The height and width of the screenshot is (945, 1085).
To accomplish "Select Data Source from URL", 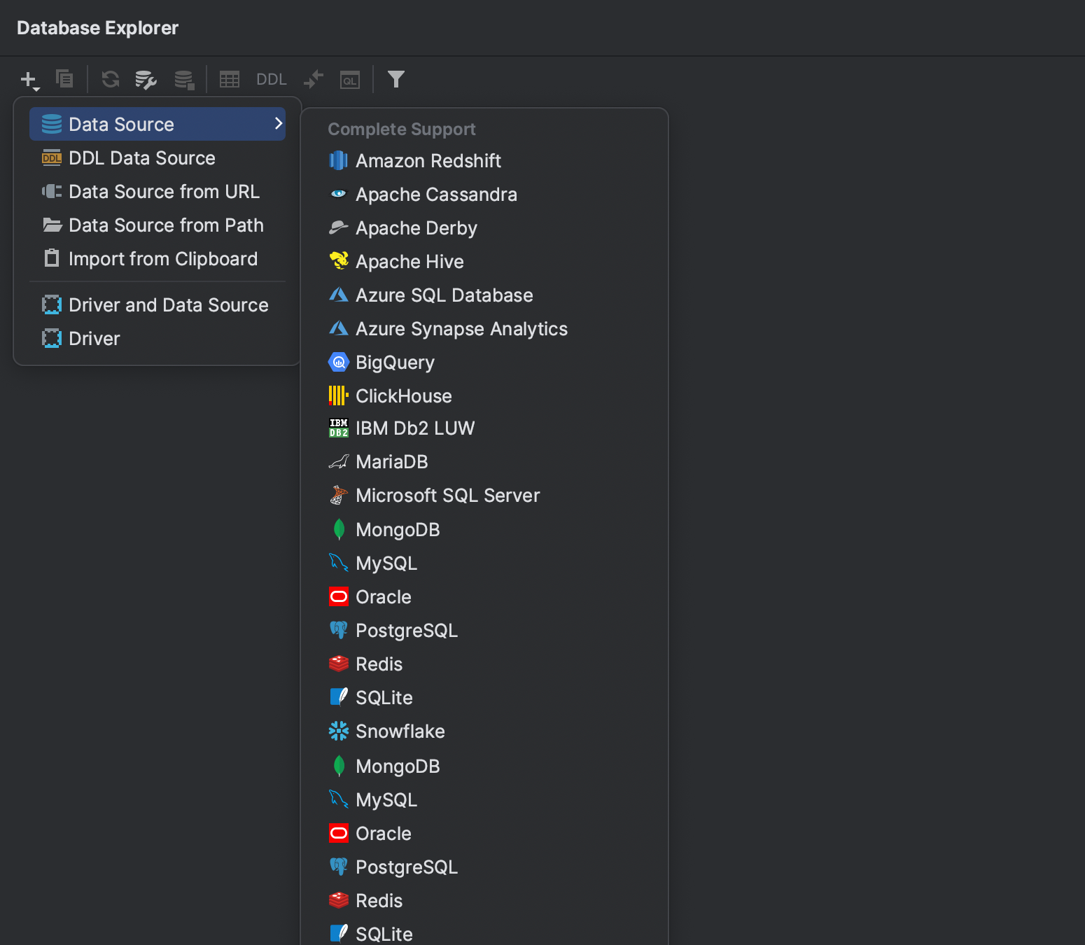I will (164, 191).
